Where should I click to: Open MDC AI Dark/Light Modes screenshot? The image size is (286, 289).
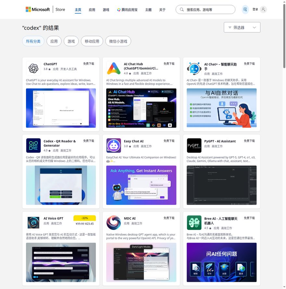pyautogui.click(x=141, y=262)
